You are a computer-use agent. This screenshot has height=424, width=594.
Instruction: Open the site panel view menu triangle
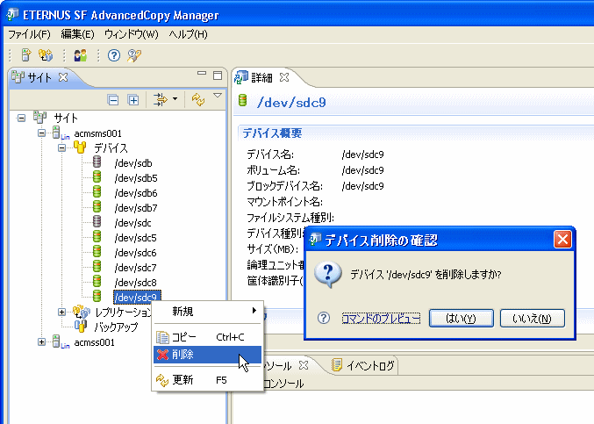click(218, 96)
